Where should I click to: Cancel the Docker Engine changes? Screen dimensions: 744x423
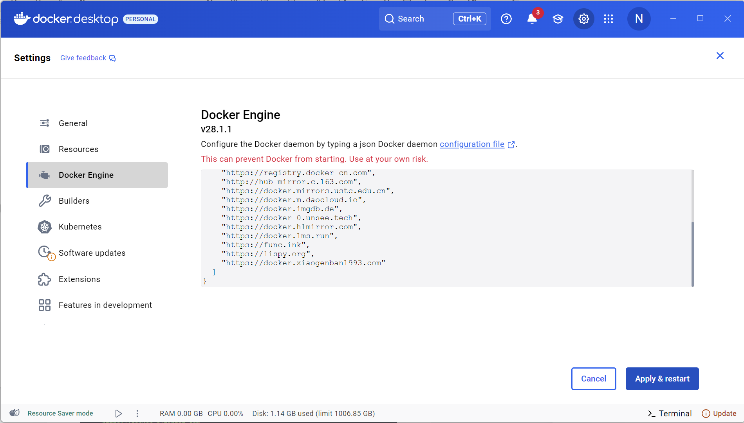593,379
